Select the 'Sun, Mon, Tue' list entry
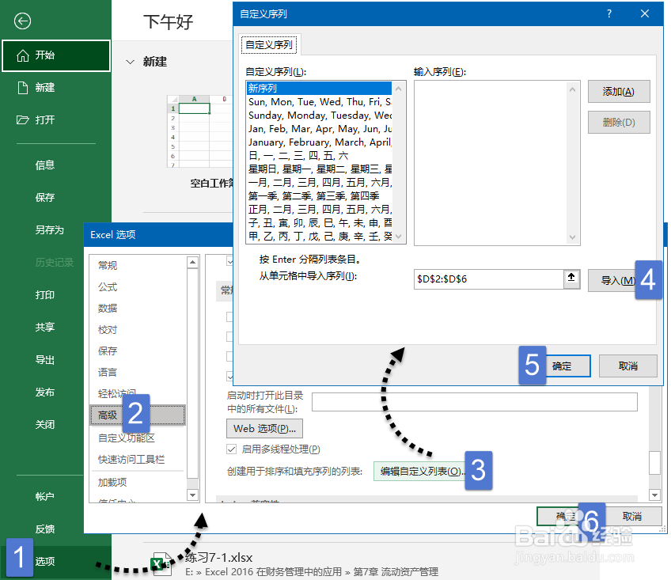Screen dimensions: 671x580 (319, 102)
